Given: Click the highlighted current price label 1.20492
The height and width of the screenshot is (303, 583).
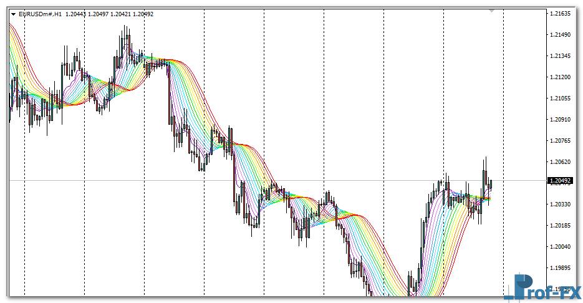Looking at the screenshot, I should [561, 181].
